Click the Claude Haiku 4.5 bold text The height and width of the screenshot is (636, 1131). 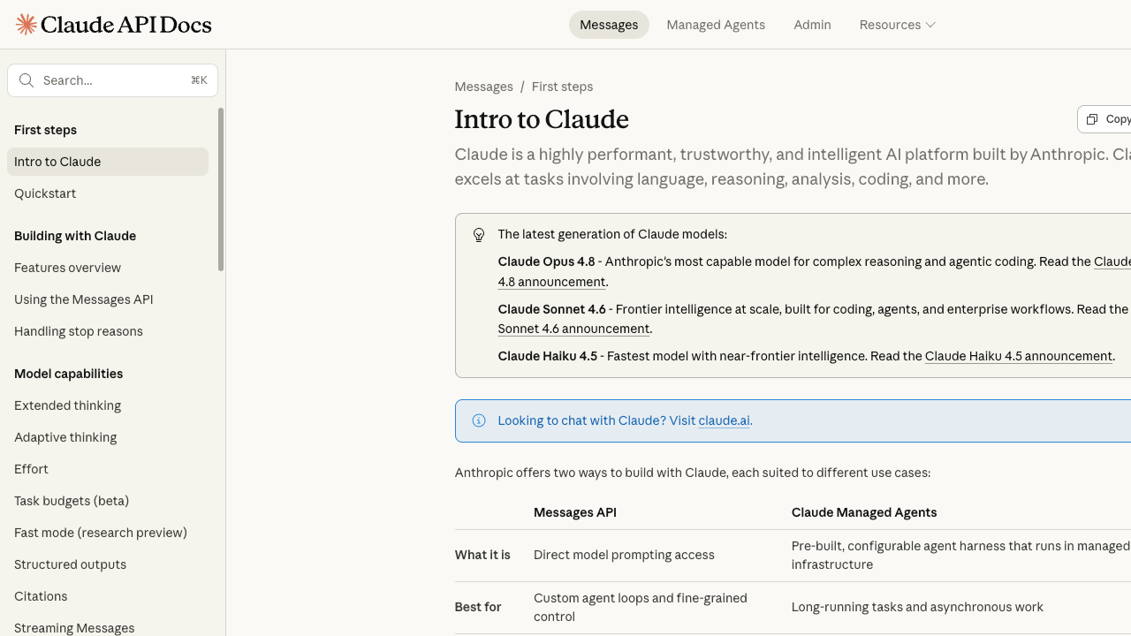(x=547, y=356)
